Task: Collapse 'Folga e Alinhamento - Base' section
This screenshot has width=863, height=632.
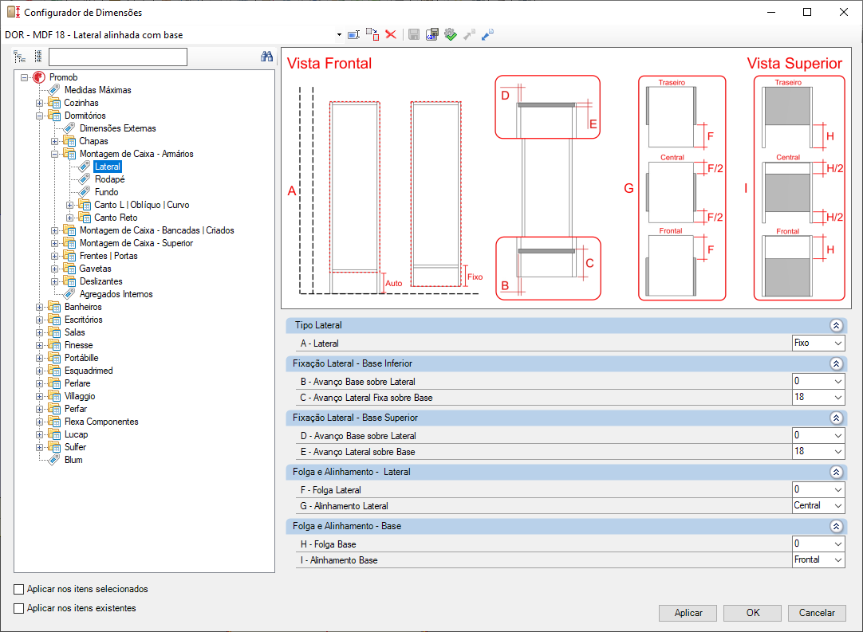Action: (x=836, y=526)
